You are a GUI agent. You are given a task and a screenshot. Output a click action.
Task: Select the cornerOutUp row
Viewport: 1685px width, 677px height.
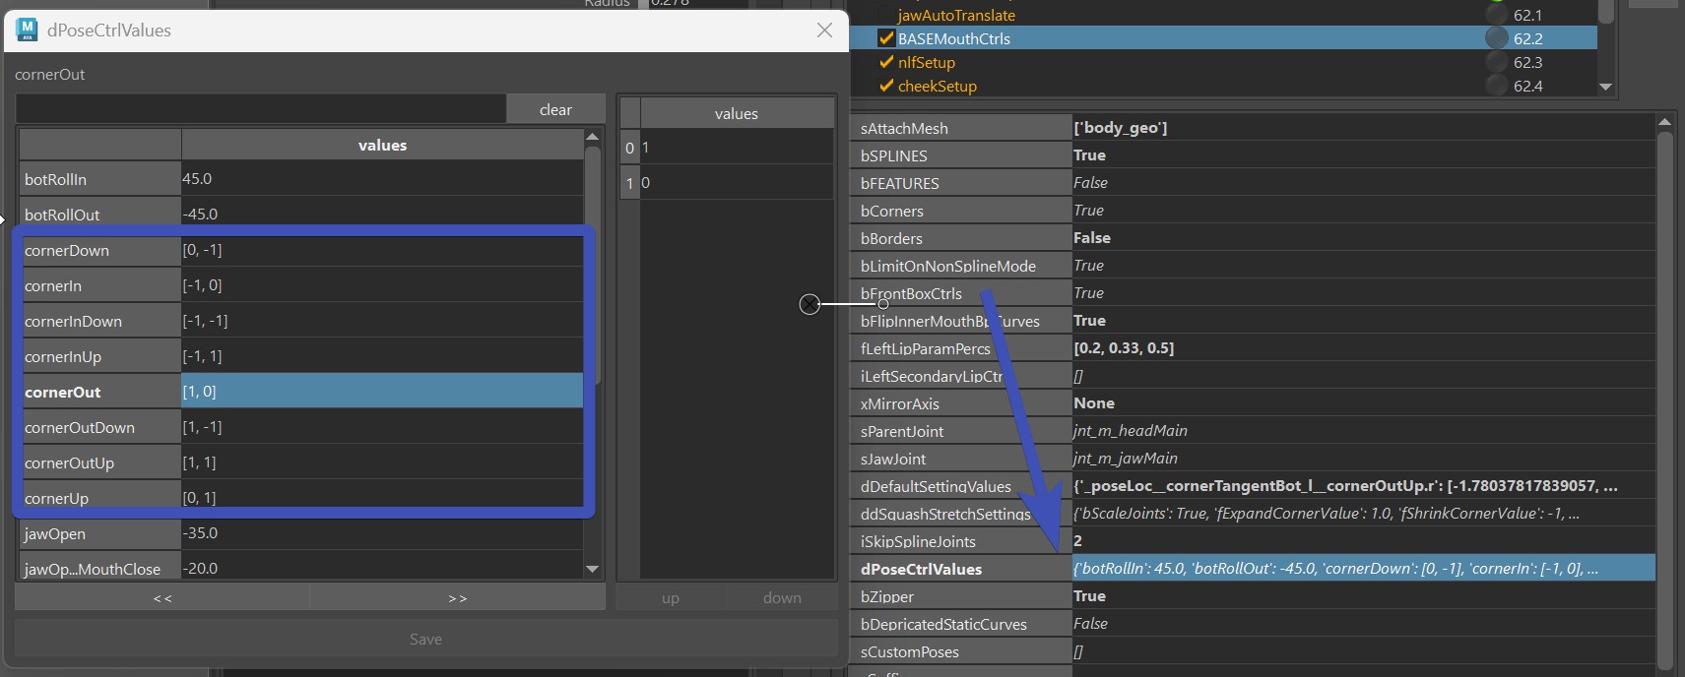pos(301,462)
